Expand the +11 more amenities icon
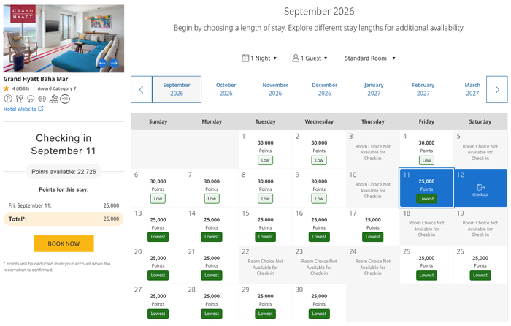The height and width of the screenshot is (326, 511). tap(65, 99)
